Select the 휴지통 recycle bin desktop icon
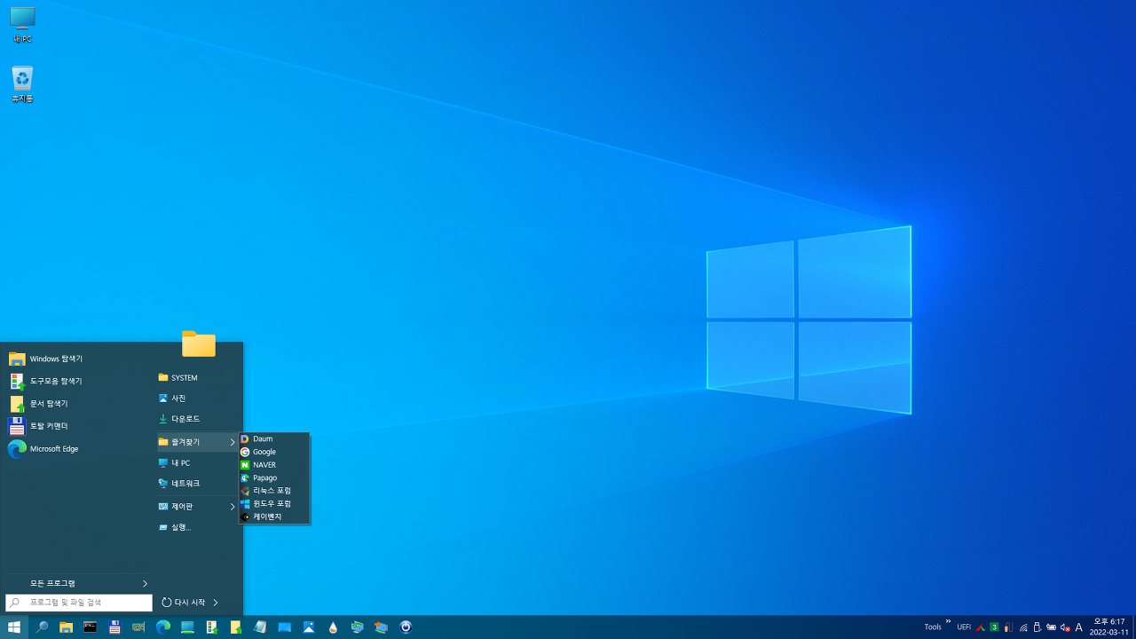Screen dimensions: 1136x639 click(x=22, y=84)
